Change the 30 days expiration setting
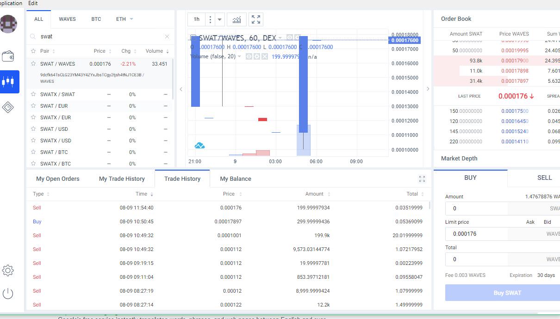560x319 pixels. (546, 275)
